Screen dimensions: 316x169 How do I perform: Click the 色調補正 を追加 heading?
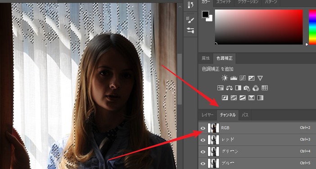pos(218,69)
